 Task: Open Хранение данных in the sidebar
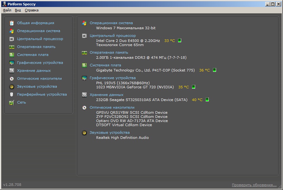point(34,71)
